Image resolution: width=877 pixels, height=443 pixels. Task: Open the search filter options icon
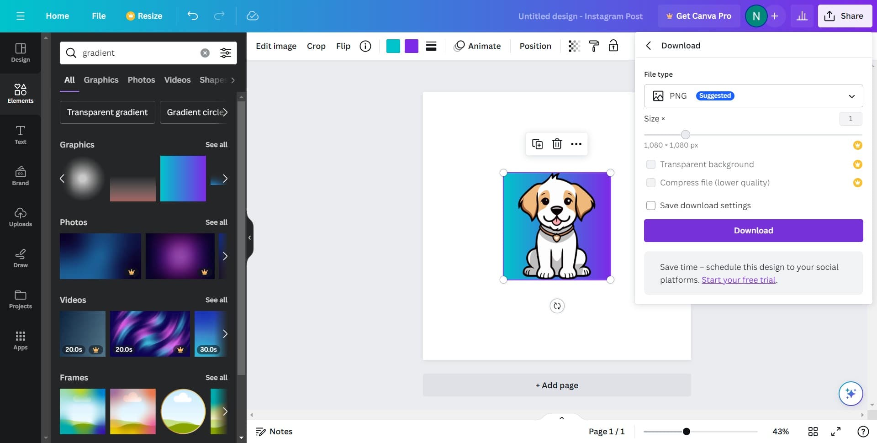click(x=225, y=53)
